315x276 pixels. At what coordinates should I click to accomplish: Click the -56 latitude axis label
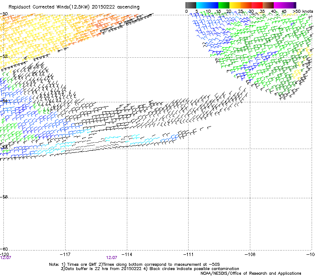[4, 147]
